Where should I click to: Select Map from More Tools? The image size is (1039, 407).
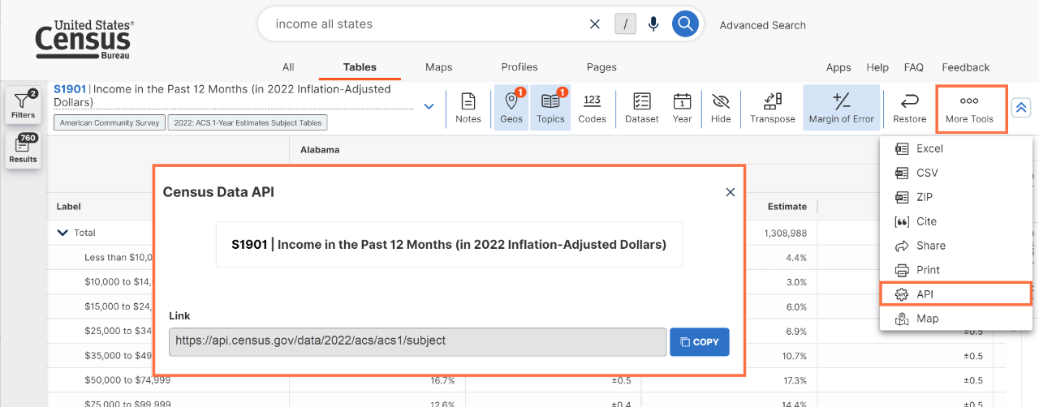955,319
